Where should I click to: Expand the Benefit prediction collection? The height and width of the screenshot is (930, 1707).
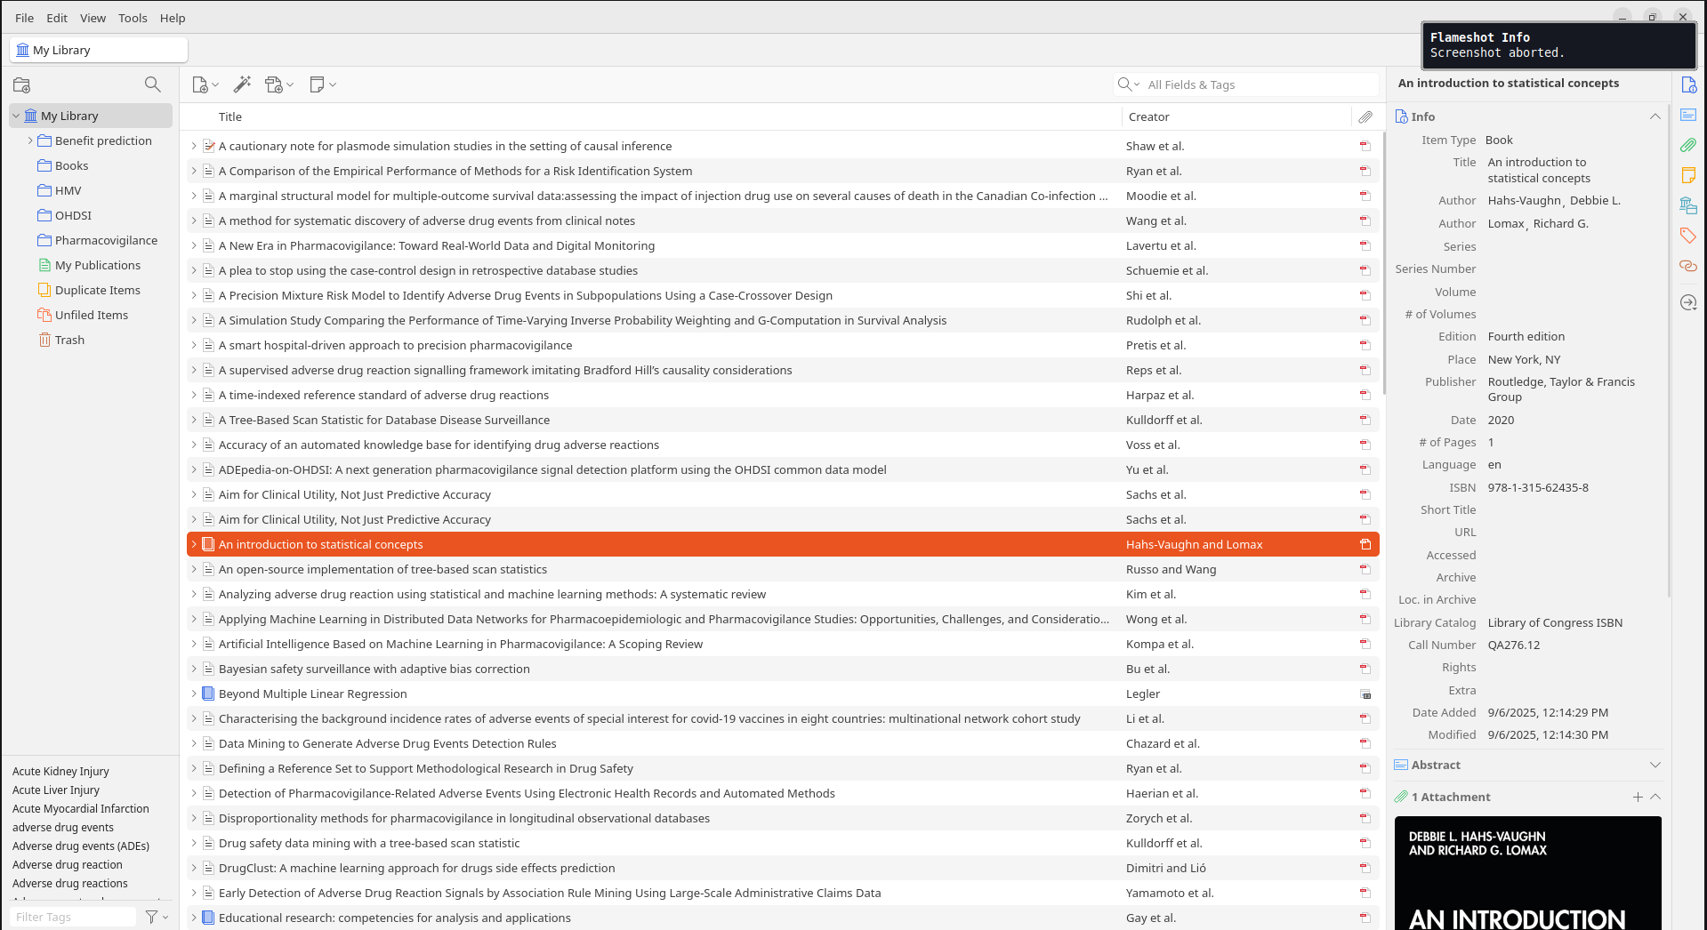tap(30, 140)
